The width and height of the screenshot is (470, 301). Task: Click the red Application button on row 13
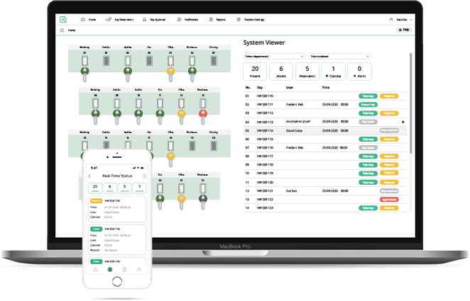pos(389,200)
